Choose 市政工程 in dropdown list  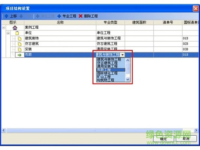111,70
